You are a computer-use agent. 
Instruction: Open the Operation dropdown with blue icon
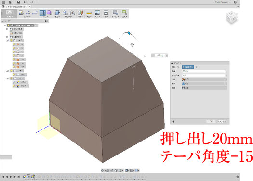click(x=204, y=84)
